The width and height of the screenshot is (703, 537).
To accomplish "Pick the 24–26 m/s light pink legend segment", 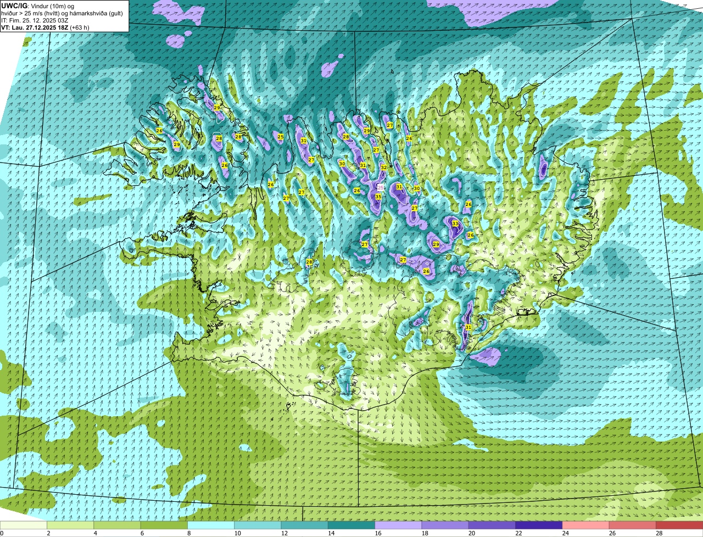I will [x=586, y=525].
